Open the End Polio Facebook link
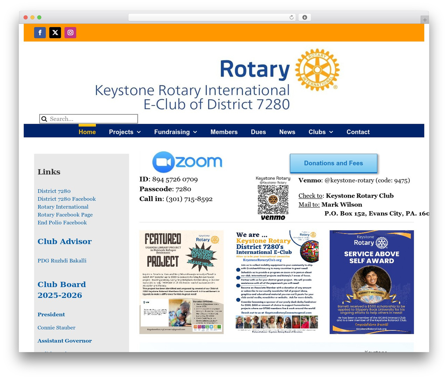448x379 pixels. tap(62, 222)
